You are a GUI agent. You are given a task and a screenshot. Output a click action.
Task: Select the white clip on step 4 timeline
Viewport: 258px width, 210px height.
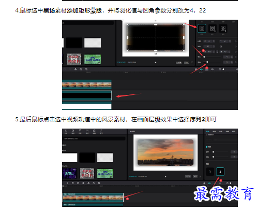tap(87, 106)
